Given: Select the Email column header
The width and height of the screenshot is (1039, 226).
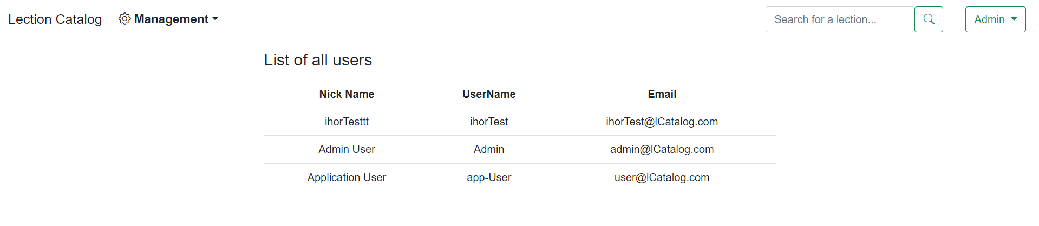Looking at the screenshot, I should click(x=662, y=94).
